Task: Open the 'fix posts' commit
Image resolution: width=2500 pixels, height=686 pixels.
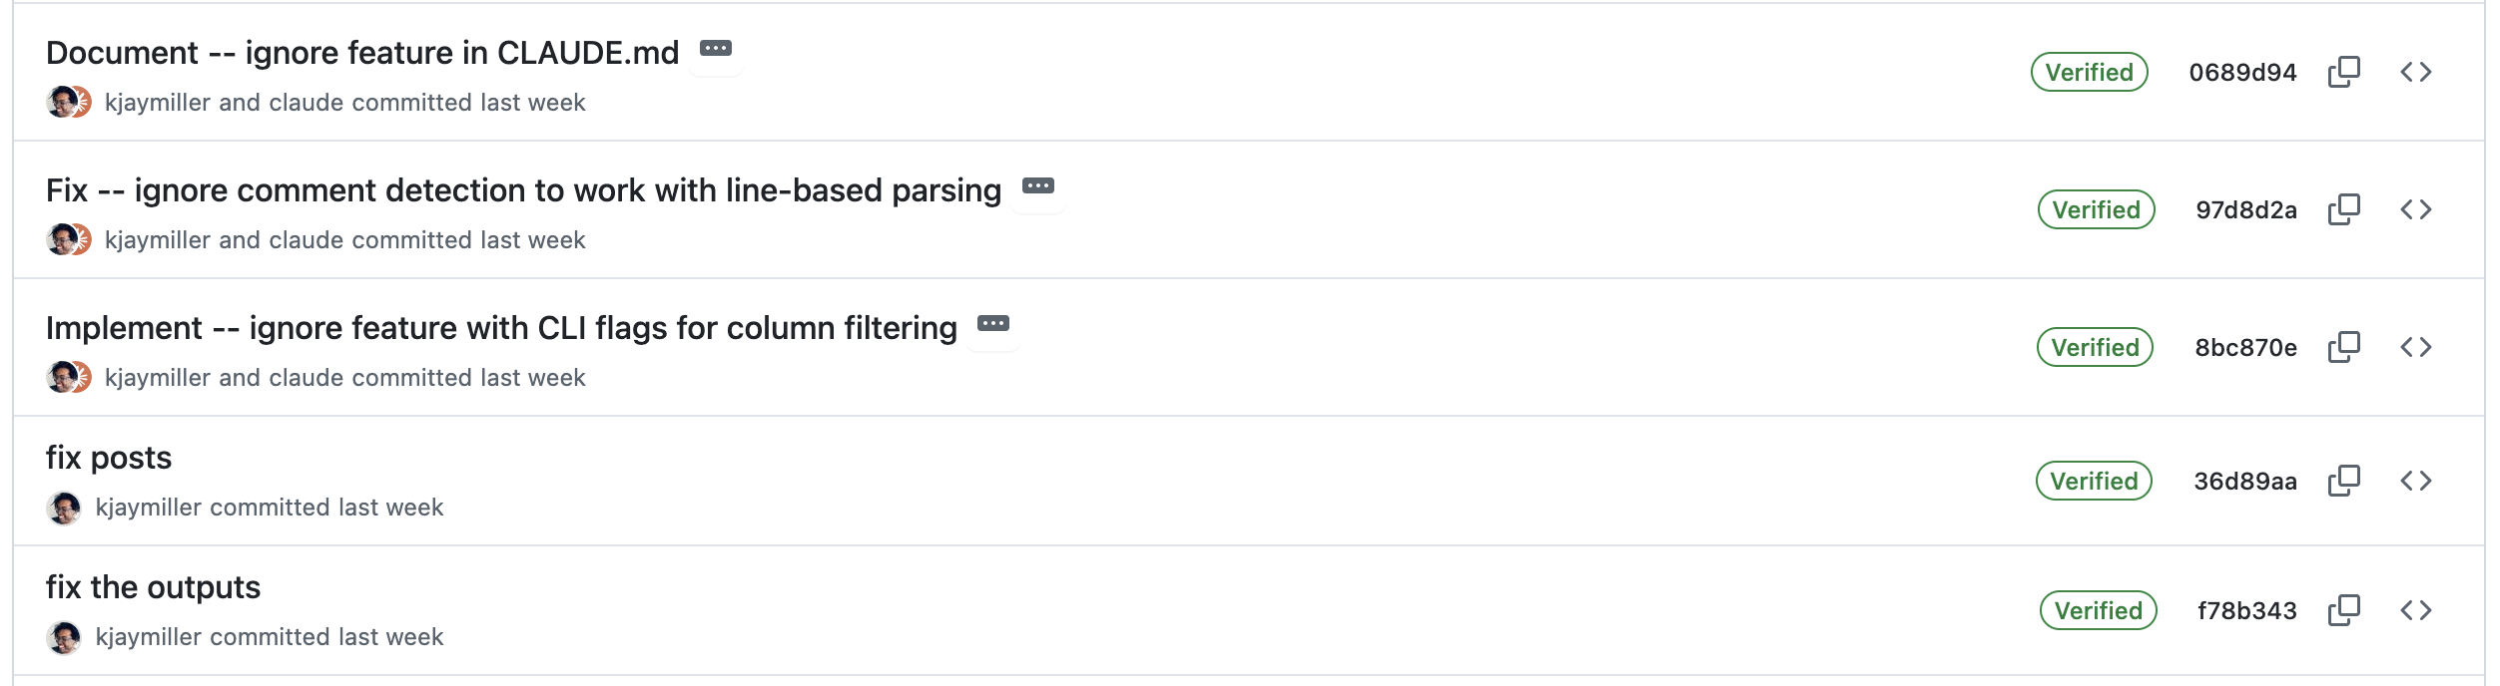Action: [x=110, y=458]
